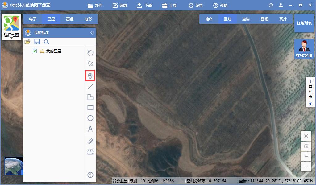Zoom in with the plus button
The image size is (316, 185).
pyautogui.click(x=306, y=156)
